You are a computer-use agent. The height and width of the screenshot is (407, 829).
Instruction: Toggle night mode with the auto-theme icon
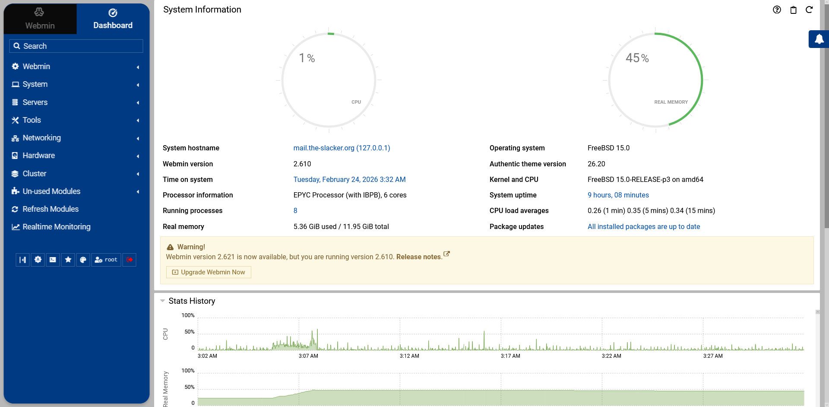point(38,260)
